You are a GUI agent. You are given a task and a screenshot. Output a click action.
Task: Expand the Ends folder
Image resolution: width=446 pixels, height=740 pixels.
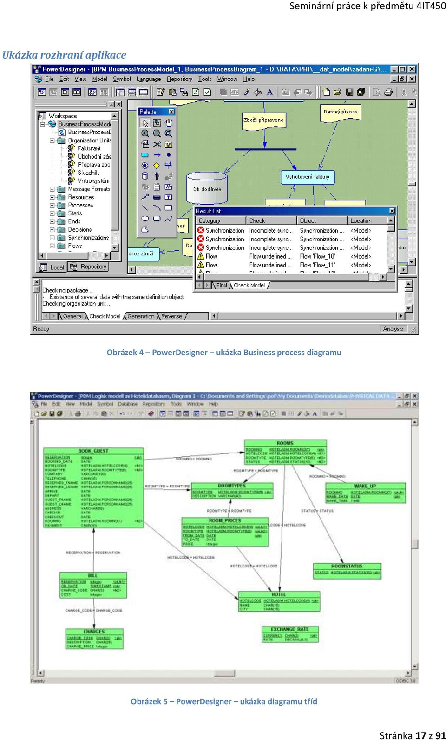coord(52,221)
